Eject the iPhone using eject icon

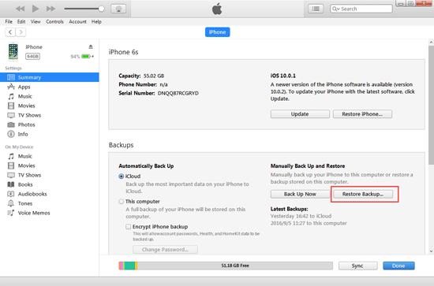coord(91,46)
